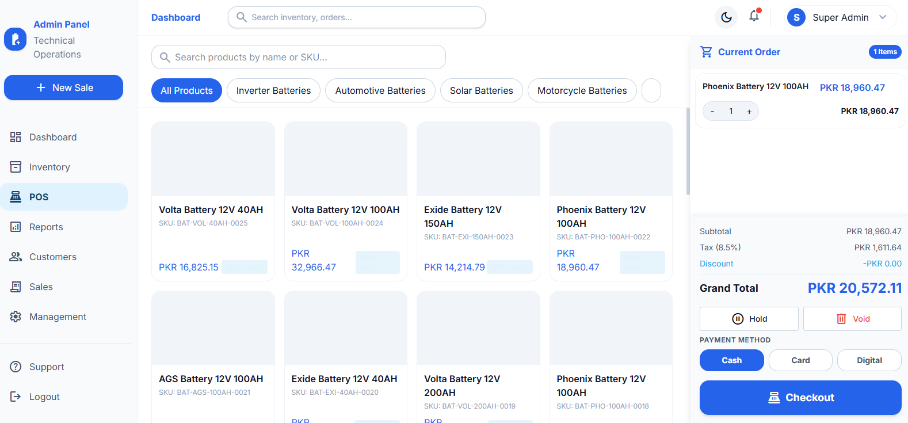Click SKU: BAT-VOL-100AH-0024 text
908x423 pixels.
tap(337, 223)
